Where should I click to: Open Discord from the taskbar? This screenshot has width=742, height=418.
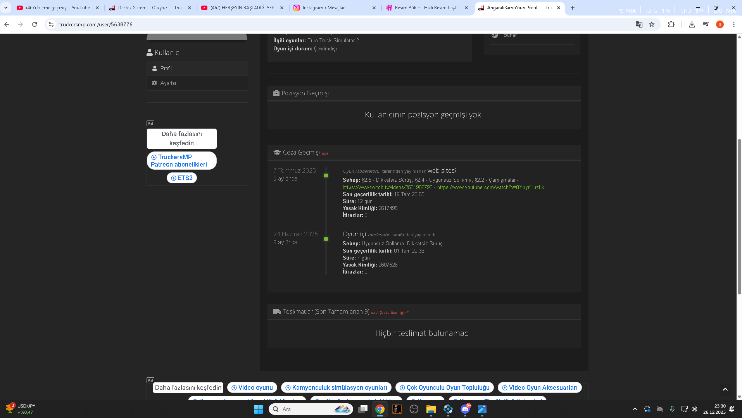tap(465, 409)
